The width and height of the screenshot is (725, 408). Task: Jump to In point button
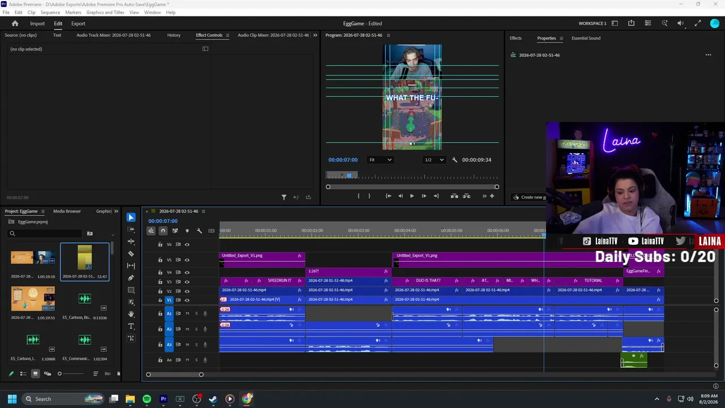coord(389,196)
